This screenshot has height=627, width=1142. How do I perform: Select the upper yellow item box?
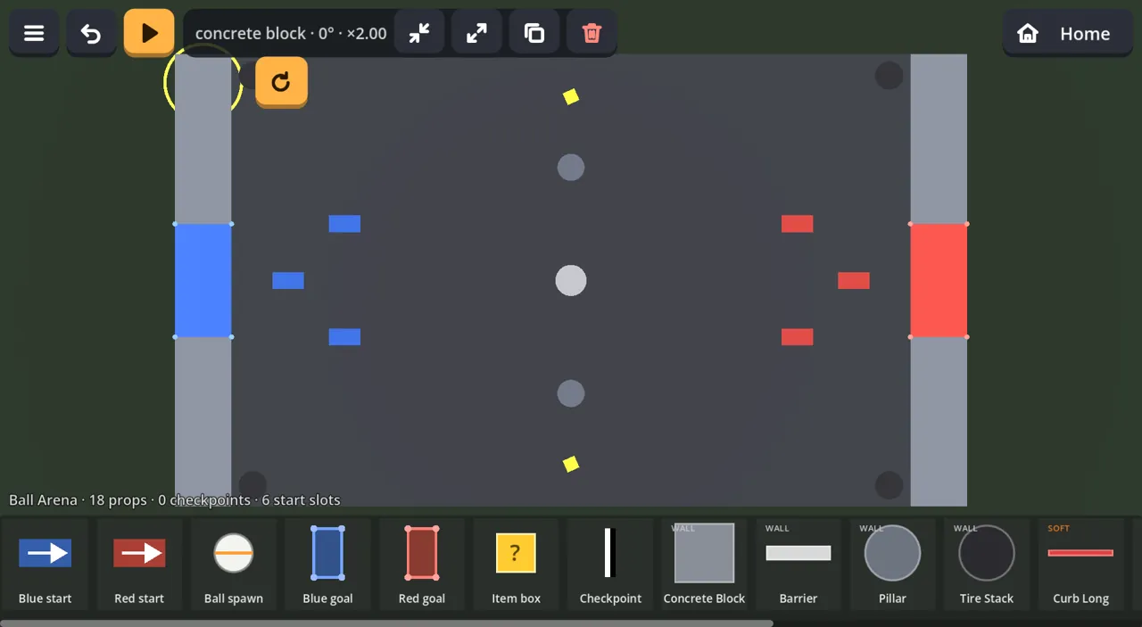coord(571,96)
